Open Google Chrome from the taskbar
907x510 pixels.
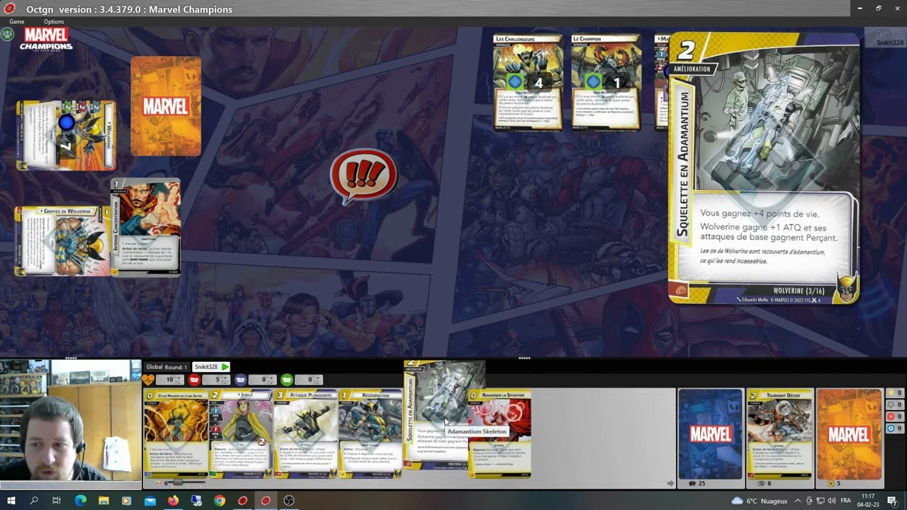click(x=220, y=500)
